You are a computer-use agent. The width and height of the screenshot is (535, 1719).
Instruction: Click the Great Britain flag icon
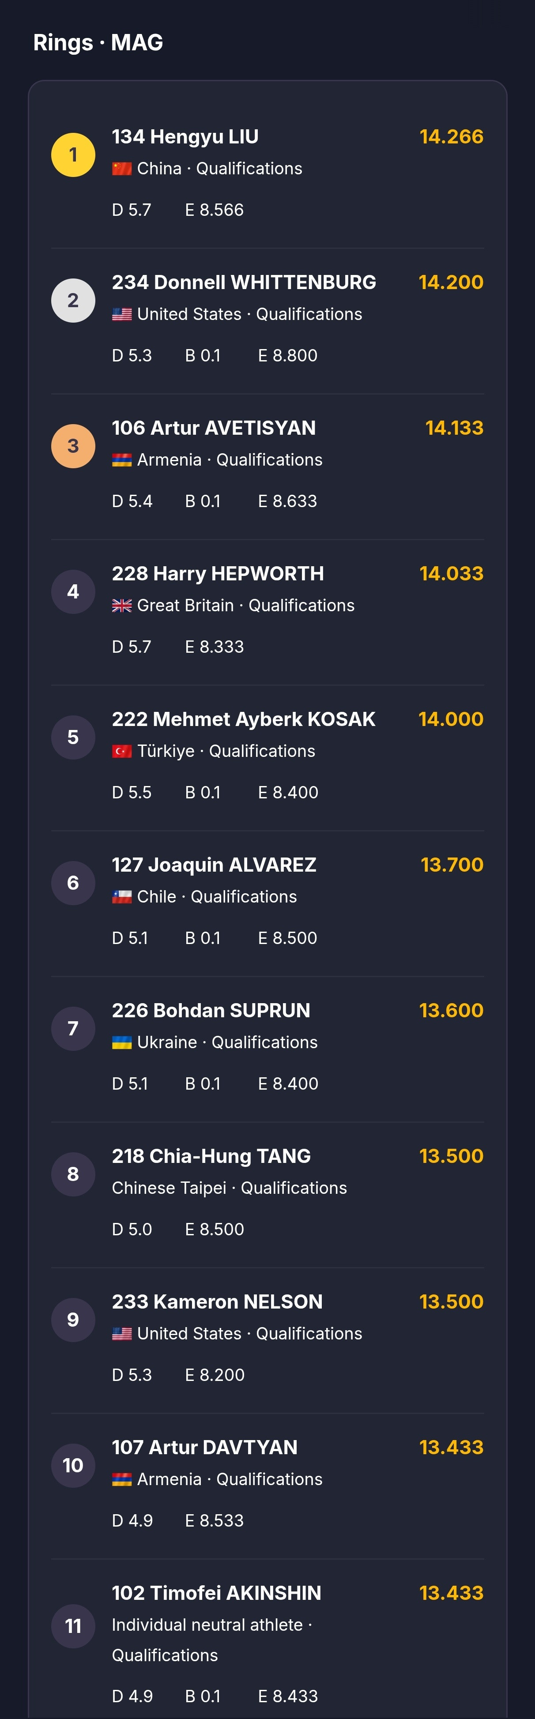121,605
